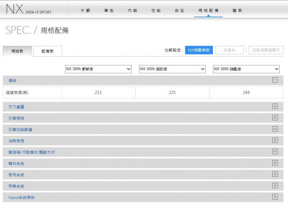Click the price value 213
The height and width of the screenshot is (206, 288).
(98, 92)
